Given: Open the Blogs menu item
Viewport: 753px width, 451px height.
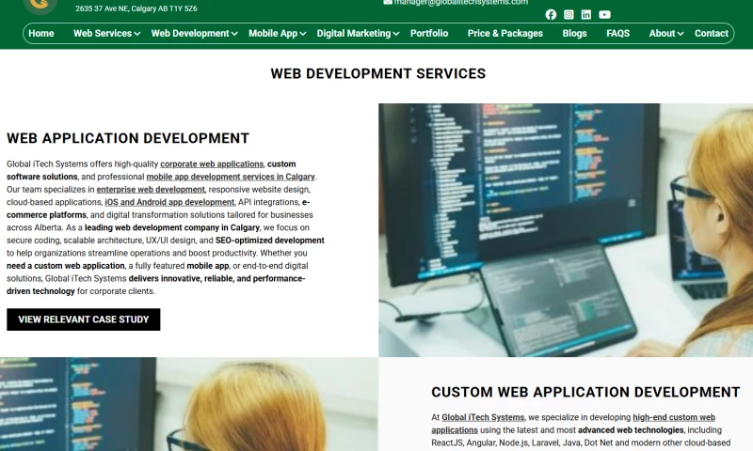Looking at the screenshot, I should pyautogui.click(x=574, y=33).
